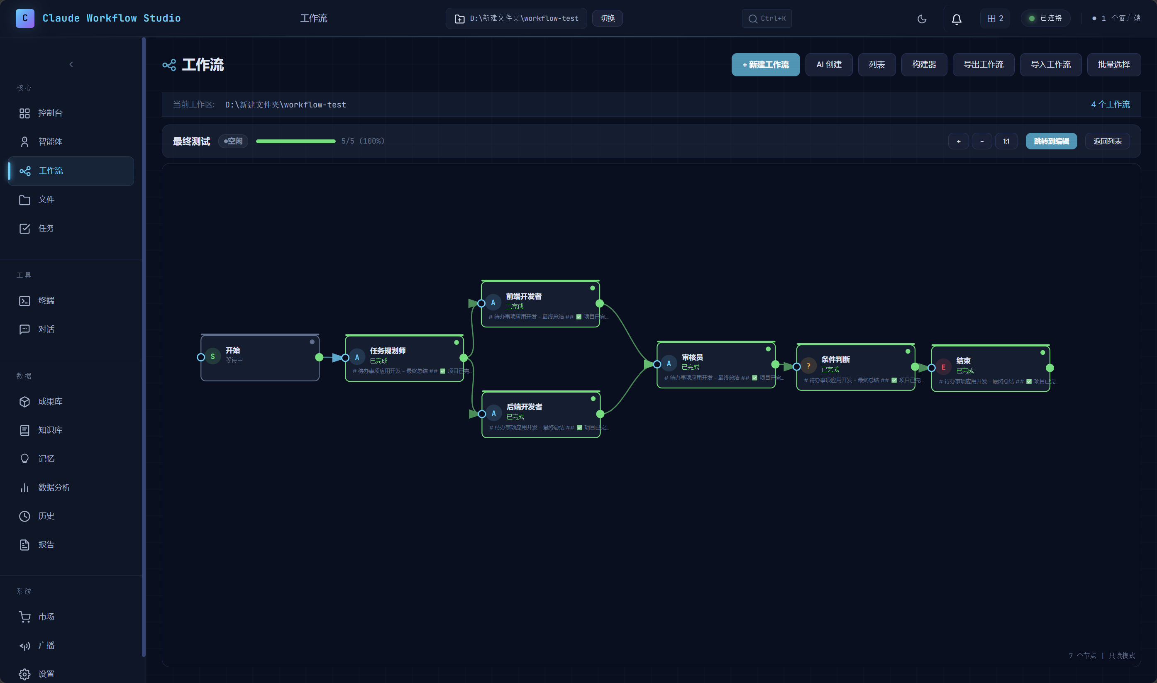This screenshot has height=683, width=1157.
Task: Click the 只读模式 status text
Action: (x=1122, y=655)
